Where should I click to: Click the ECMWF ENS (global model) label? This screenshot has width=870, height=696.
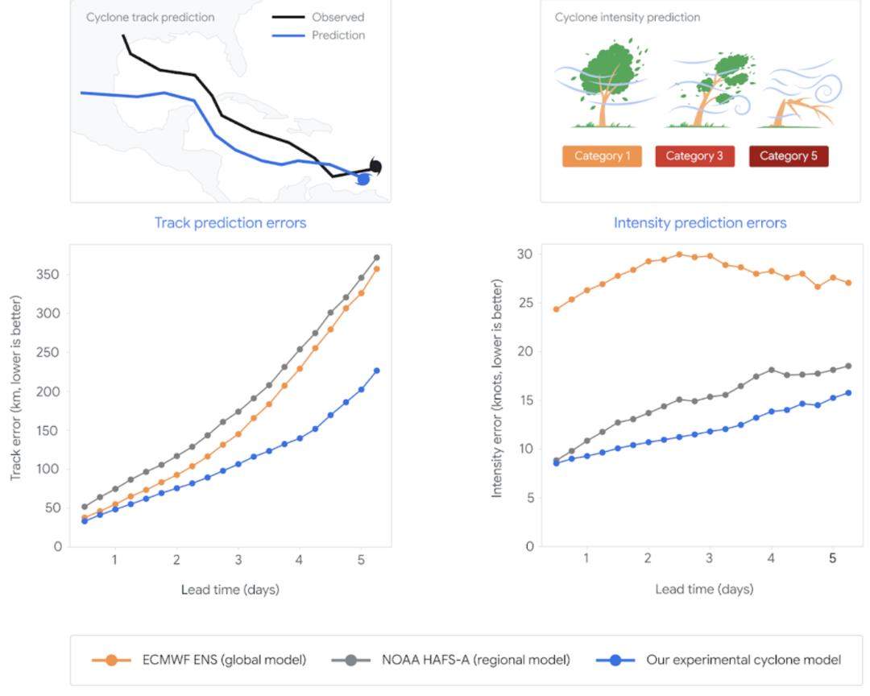click(224, 660)
